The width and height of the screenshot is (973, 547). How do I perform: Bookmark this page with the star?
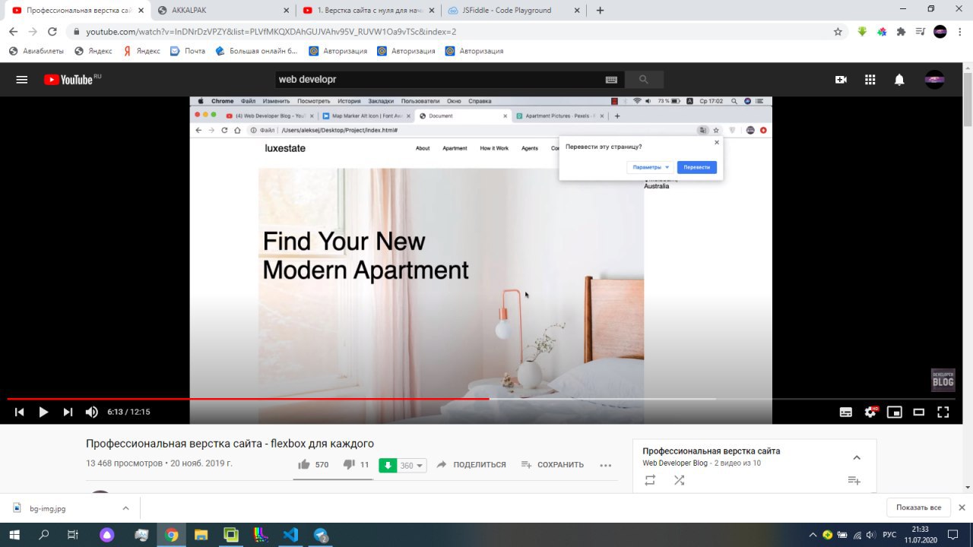pyautogui.click(x=838, y=32)
